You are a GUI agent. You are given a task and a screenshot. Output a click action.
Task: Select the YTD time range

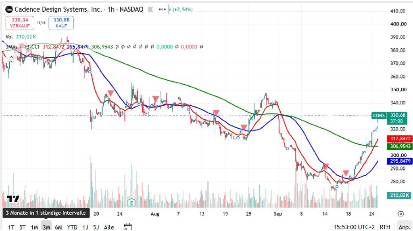72,227
